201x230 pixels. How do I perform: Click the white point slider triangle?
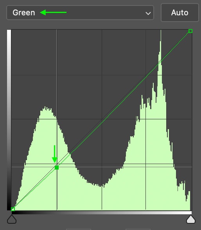pyautogui.click(x=190, y=219)
